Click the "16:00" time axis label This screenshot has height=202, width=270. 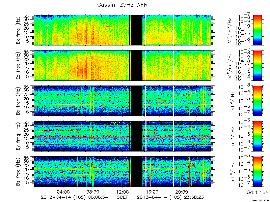click(x=152, y=192)
